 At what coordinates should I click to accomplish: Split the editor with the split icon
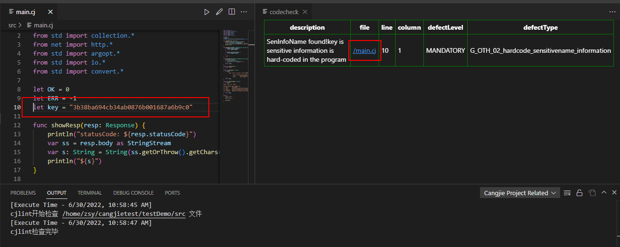click(231, 12)
